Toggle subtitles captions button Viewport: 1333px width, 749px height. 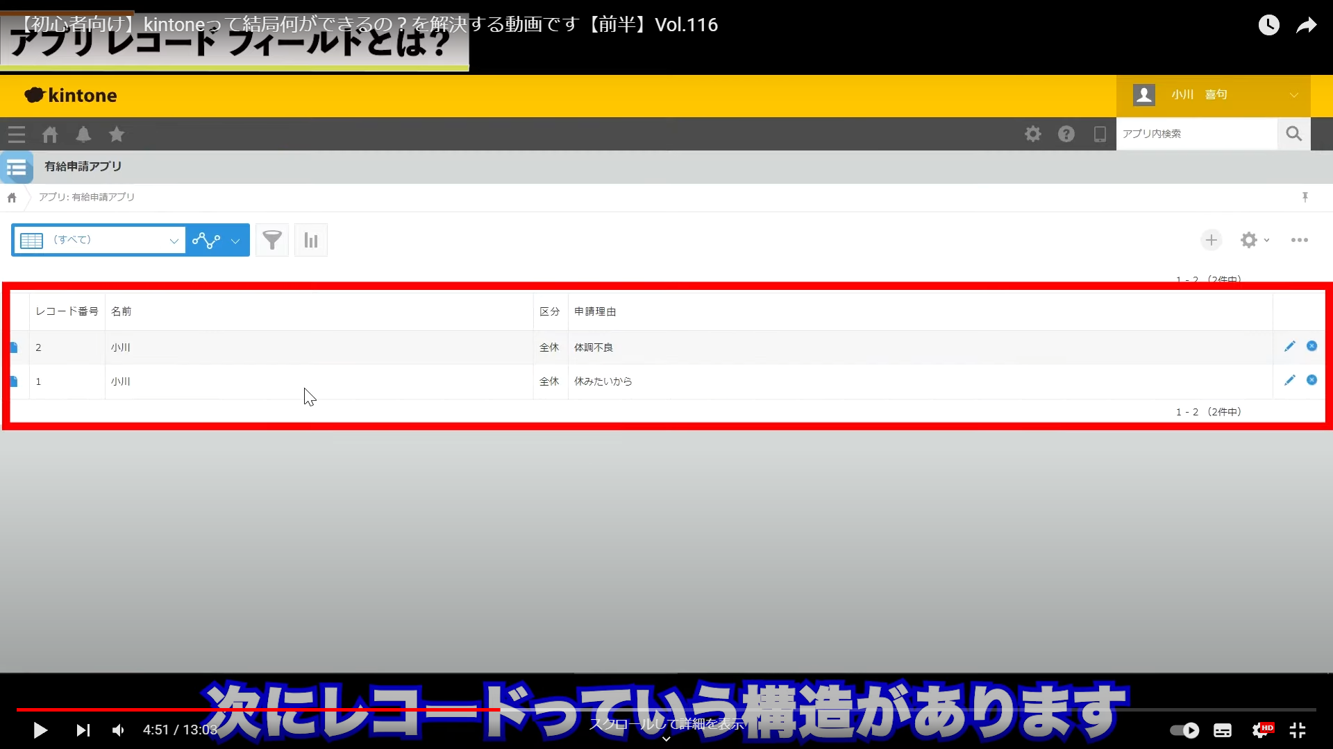(1223, 730)
